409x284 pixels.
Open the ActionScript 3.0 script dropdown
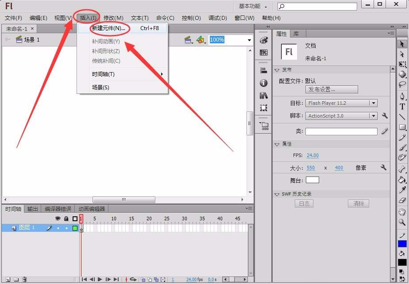click(x=374, y=115)
